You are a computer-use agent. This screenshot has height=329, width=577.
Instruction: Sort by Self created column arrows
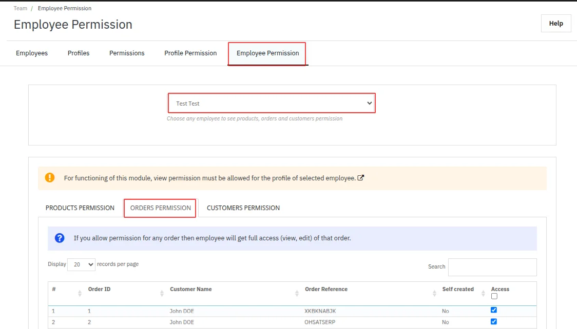pyautogui.click(x=483, y=293)
